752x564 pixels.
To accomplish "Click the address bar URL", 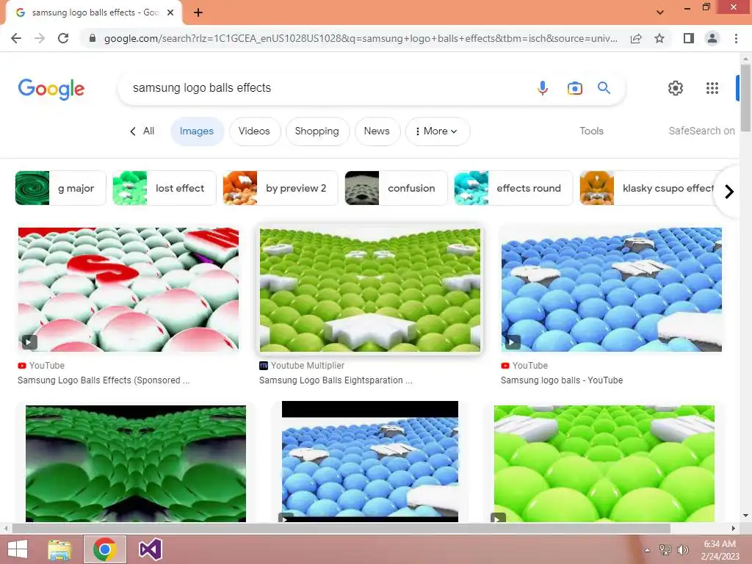I will [x=360, y=38].
